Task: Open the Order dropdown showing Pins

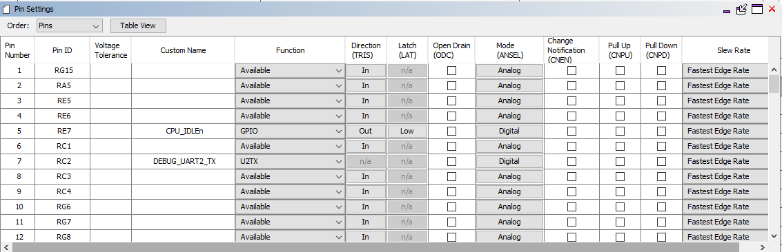Action: click(x=69, y=25)
